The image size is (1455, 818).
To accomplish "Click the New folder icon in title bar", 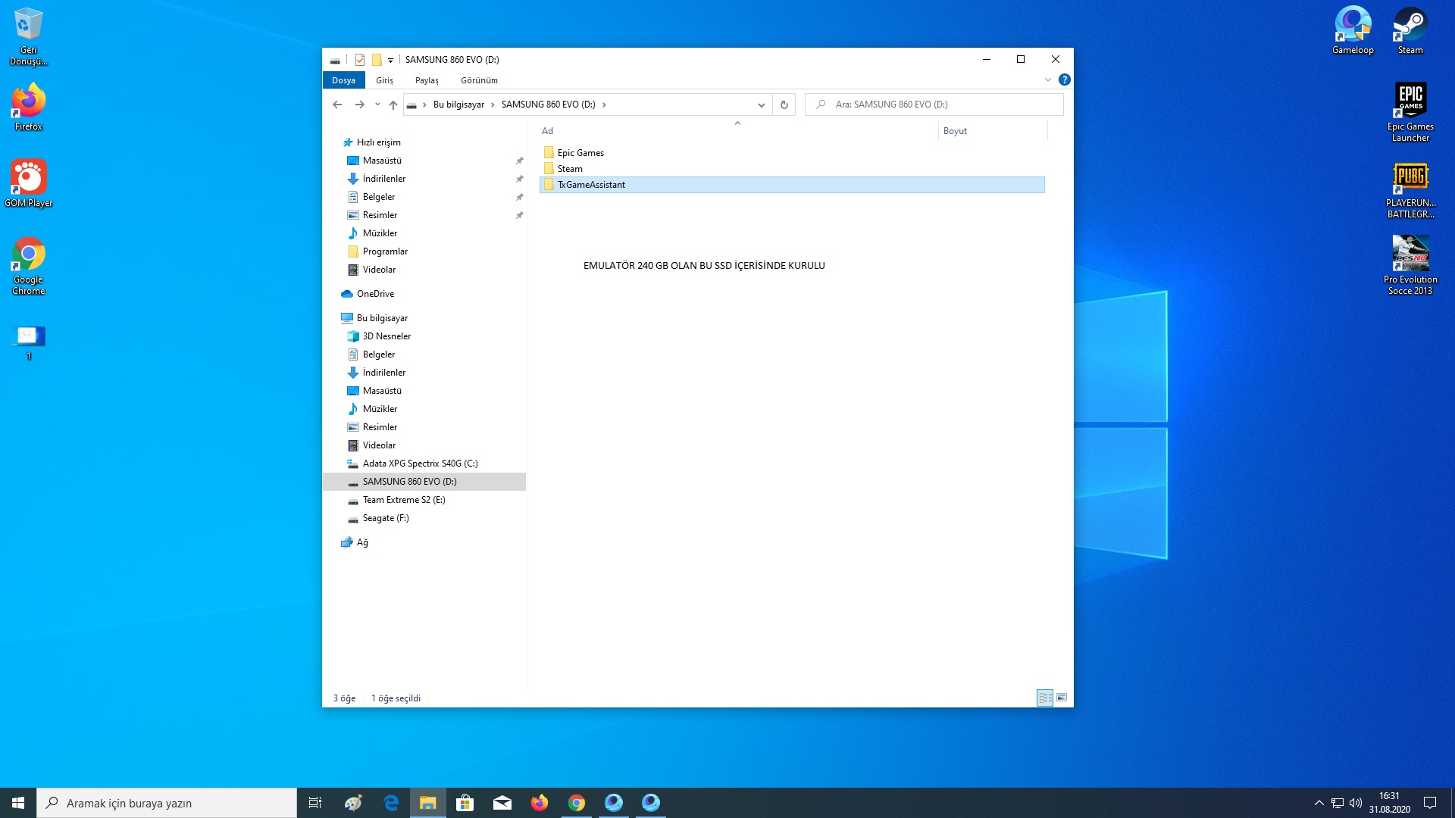I will [x=377, y=60].
